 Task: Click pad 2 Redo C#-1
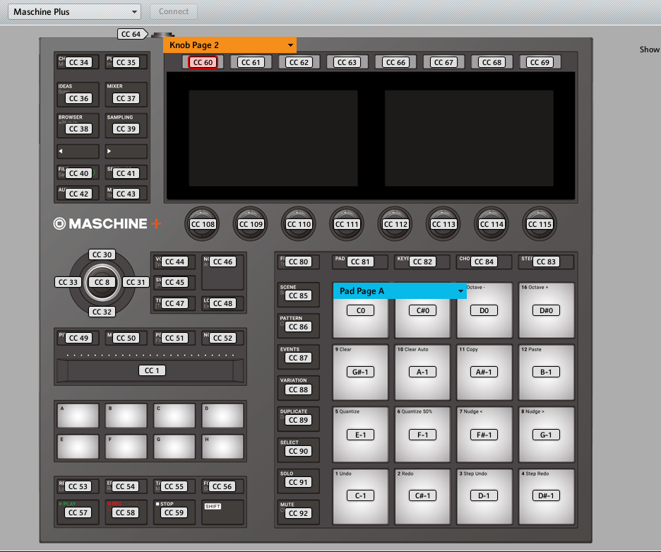click(x=422, y=496)
